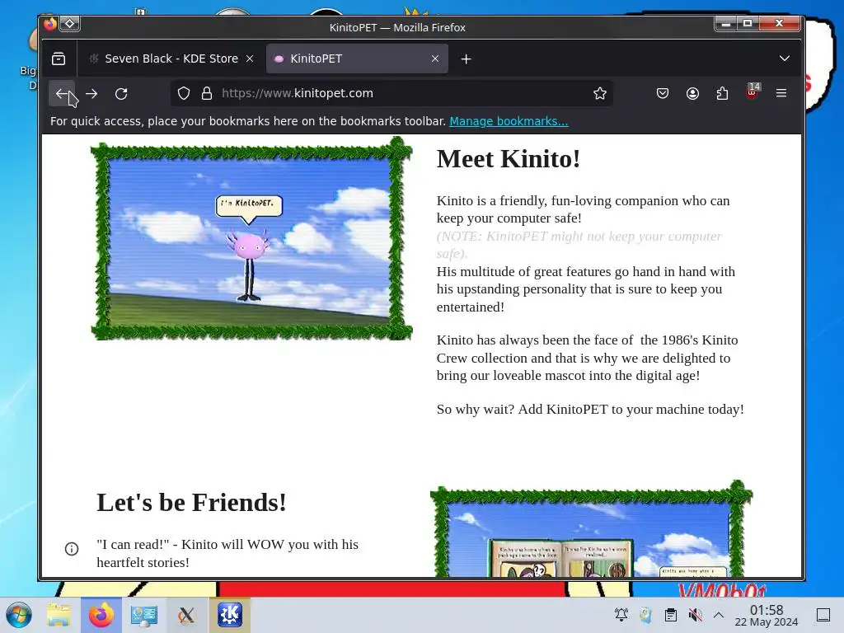The image size is (844, 633).
Task: Click the Firefox taskbar icon
Action: 101,615
